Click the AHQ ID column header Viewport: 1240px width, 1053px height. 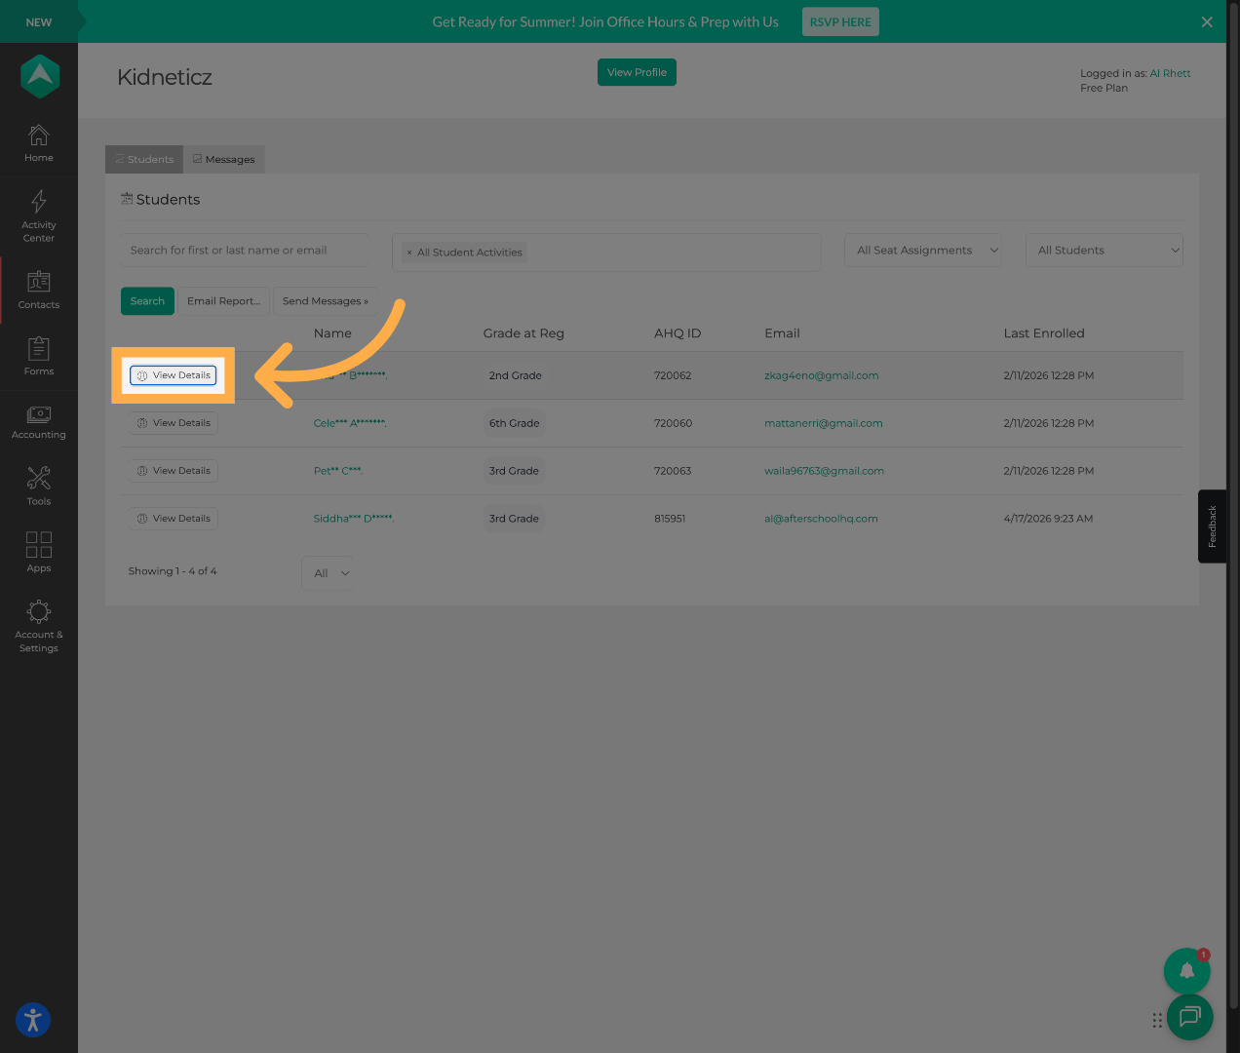(x=678, y=333)
